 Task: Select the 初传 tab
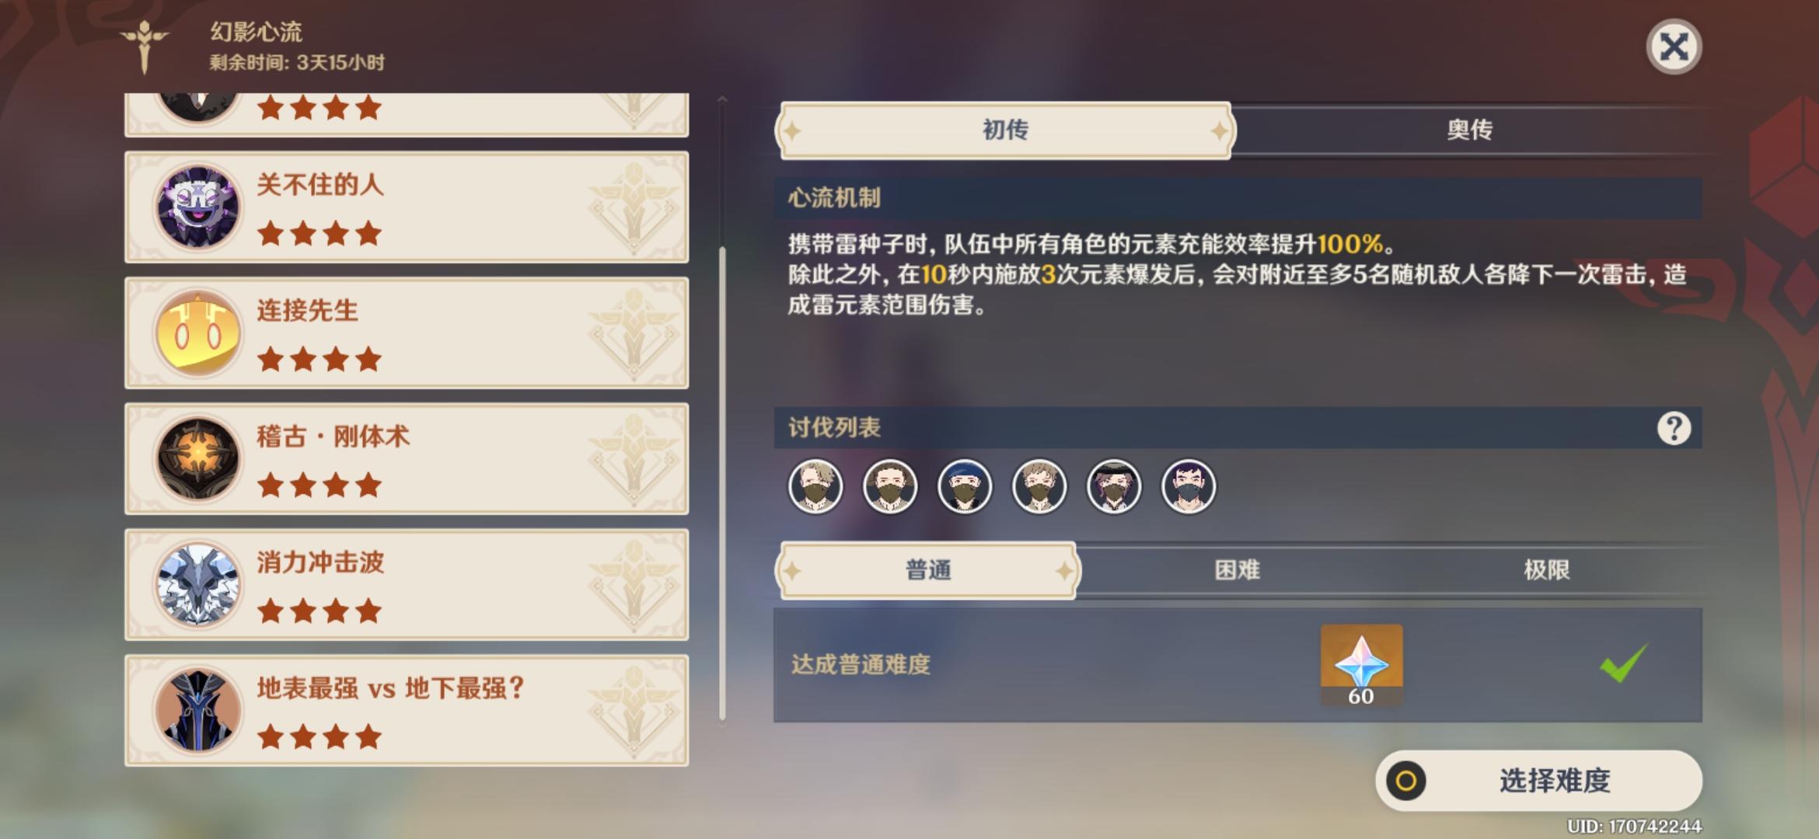coord(1005,130)
